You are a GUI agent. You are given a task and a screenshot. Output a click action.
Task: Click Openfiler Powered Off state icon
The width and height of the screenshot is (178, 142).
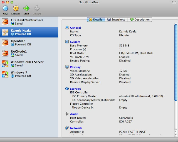pyautogui.click(x=13, y=45)
